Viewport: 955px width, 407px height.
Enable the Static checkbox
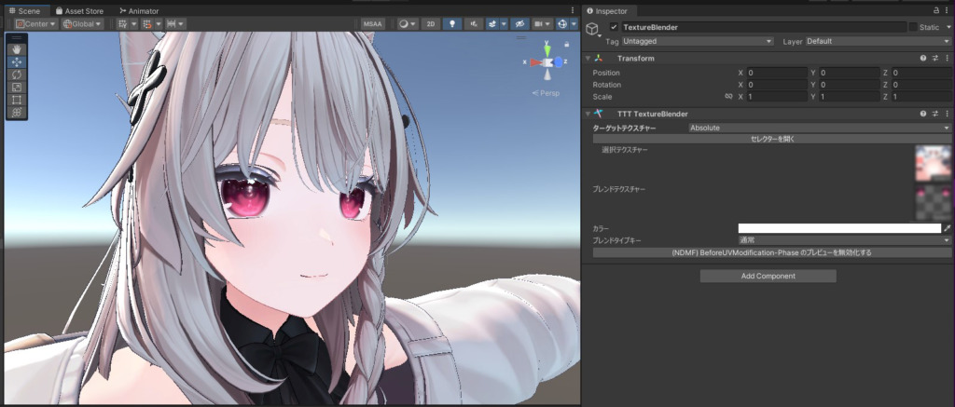(x=912, y=27)
